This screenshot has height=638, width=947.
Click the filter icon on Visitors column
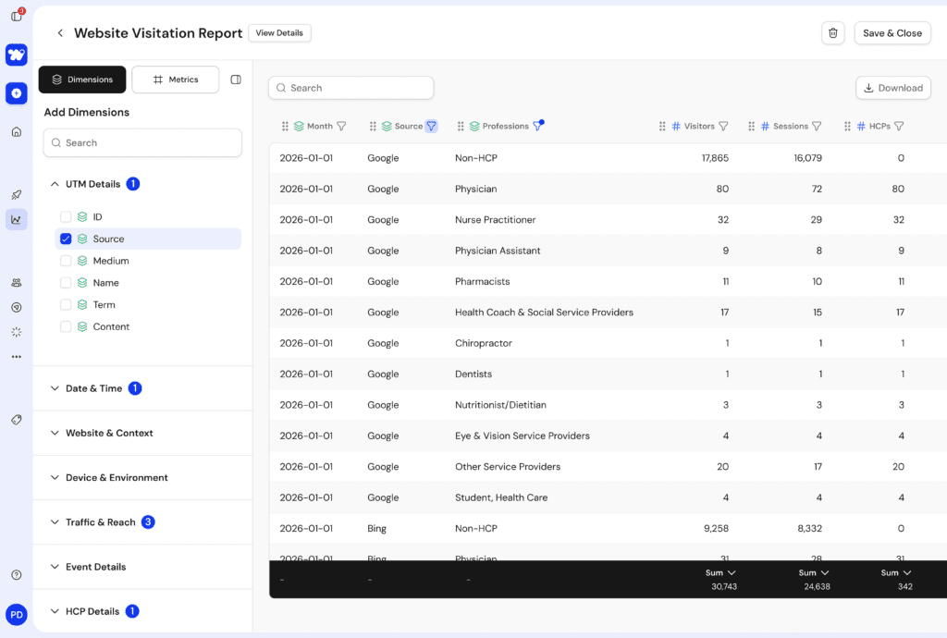[723, 127]
